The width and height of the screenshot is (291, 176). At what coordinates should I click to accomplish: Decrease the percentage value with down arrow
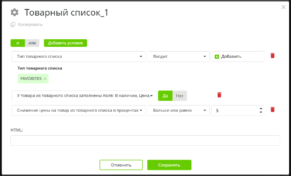coord(261,112)
